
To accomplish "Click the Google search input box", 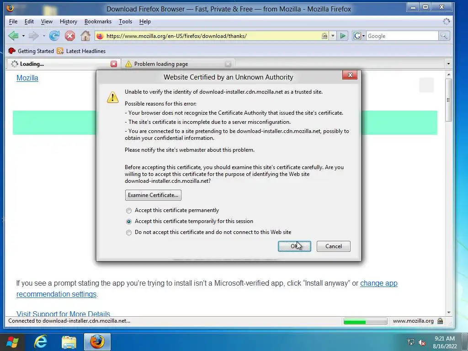I will click(402, 36).
